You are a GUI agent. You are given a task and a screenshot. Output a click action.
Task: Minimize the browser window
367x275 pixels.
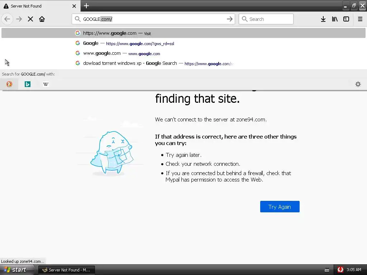point(345,6)
